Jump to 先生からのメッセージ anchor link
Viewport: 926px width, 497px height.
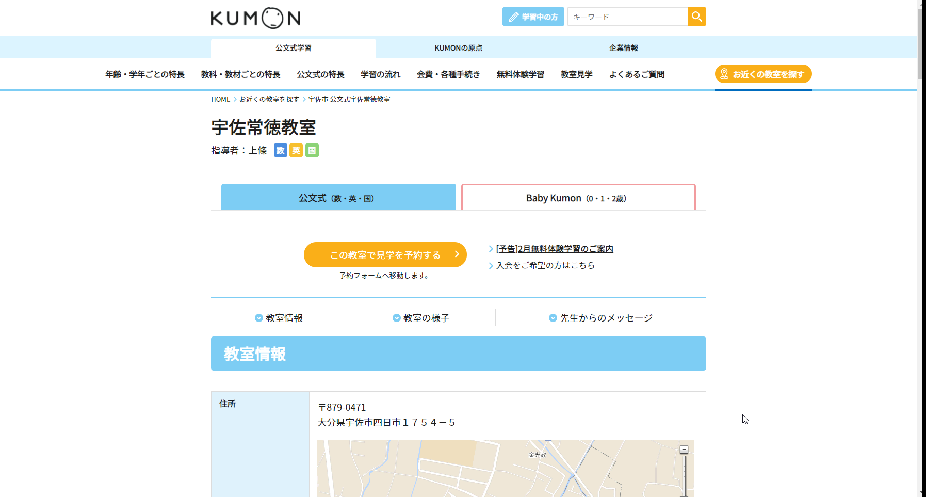pos(600,318)
